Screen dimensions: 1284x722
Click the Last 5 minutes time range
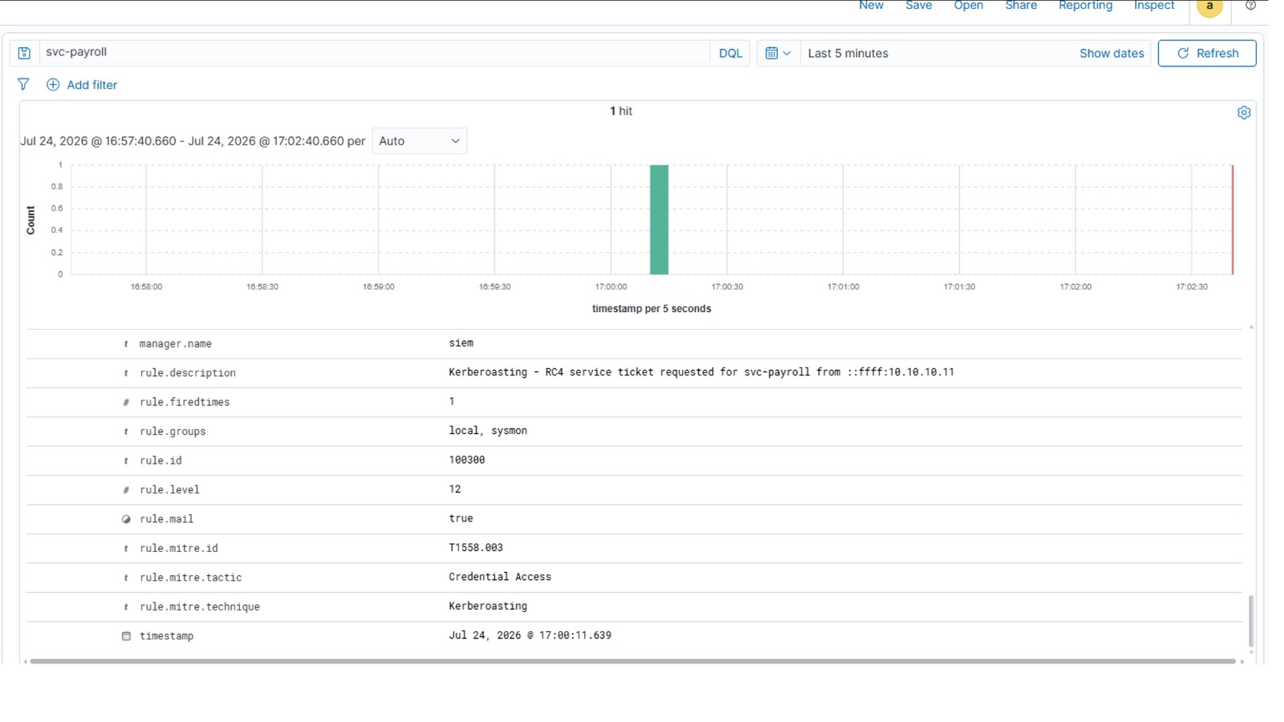click(848, 53)
